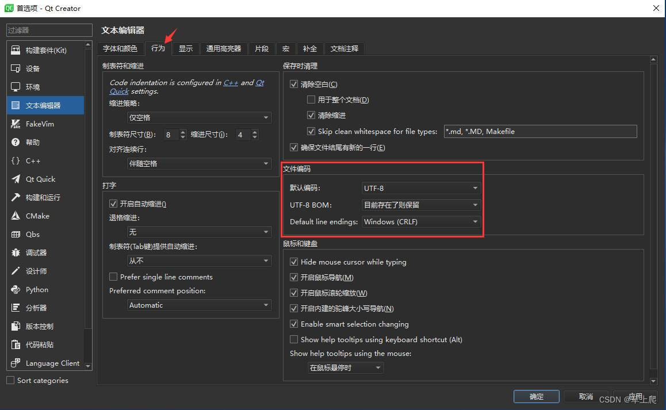
Task: Switch to the 显示 tab
Action: pos(186,48)
